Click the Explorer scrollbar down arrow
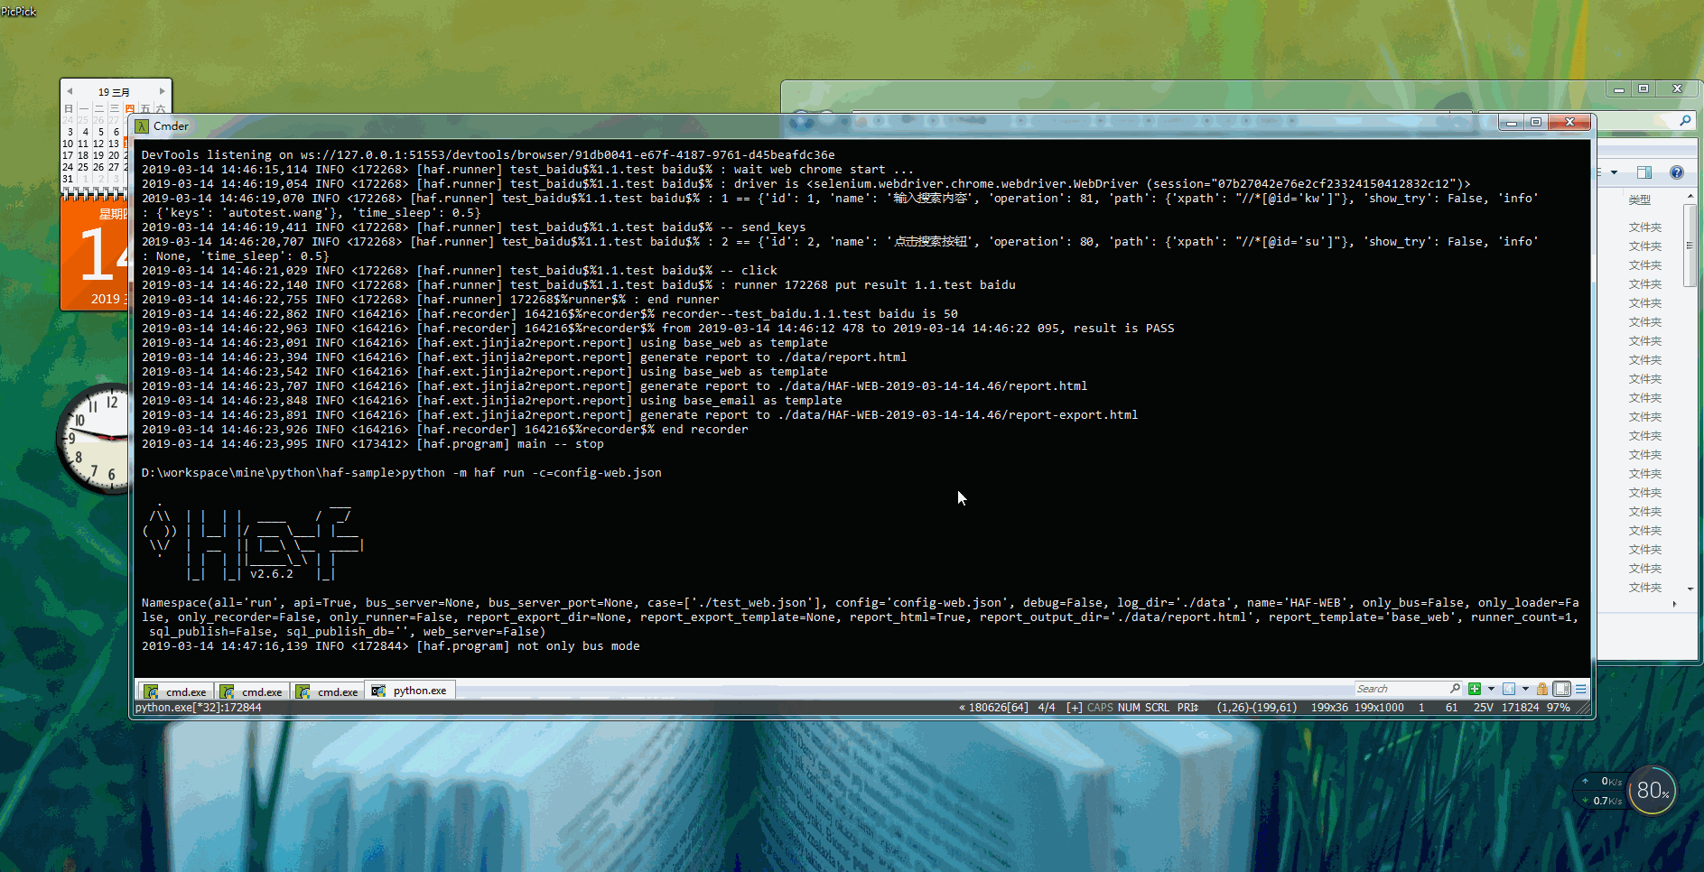This screenshot has height=872, width=1704. coord(1690,589)
